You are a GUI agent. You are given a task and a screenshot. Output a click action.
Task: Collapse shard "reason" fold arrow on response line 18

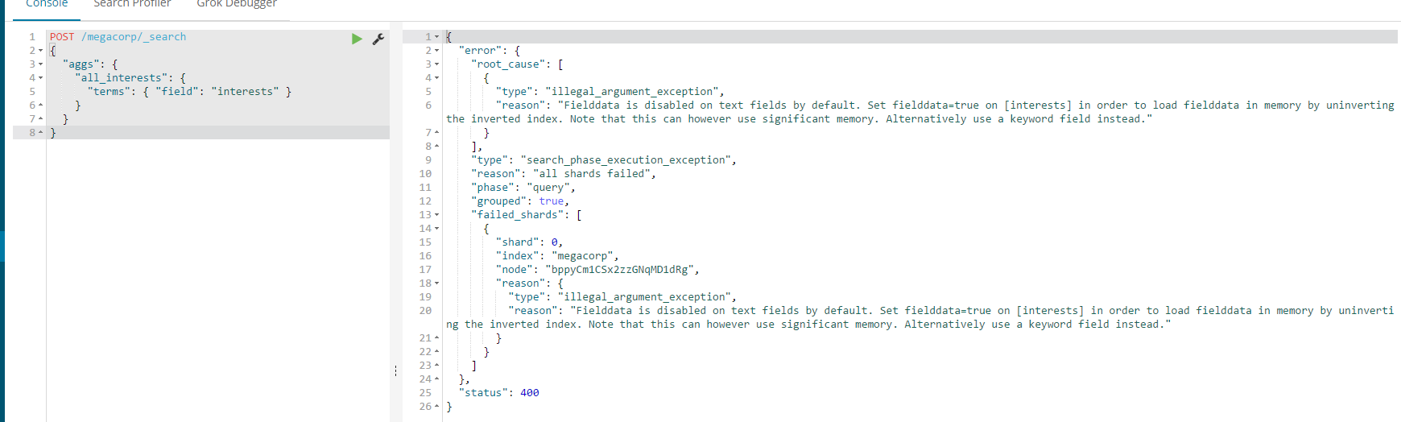(437, 283)
